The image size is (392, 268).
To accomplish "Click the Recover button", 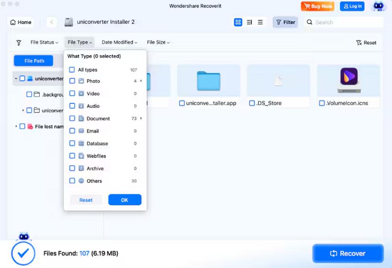I will pos(348,254).
